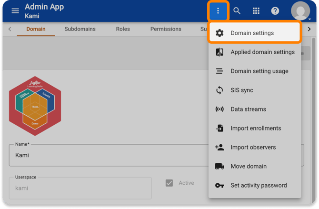Click the vertical scrollbar on the right

313,120
